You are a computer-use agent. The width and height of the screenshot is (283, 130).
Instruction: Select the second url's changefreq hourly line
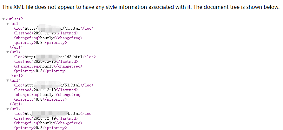pos(48,66)
